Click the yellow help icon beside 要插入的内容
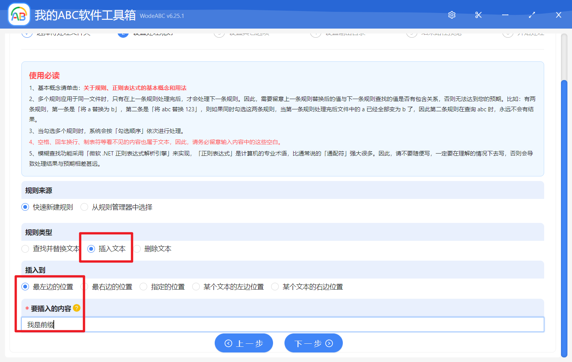572x362 pixels. (x=76, y=308)
